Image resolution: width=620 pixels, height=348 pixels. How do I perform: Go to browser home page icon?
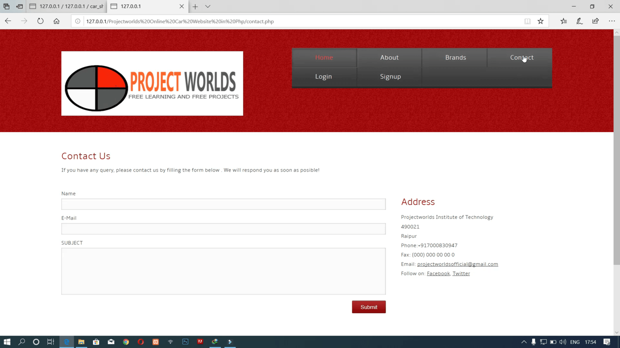click(57, 21)
